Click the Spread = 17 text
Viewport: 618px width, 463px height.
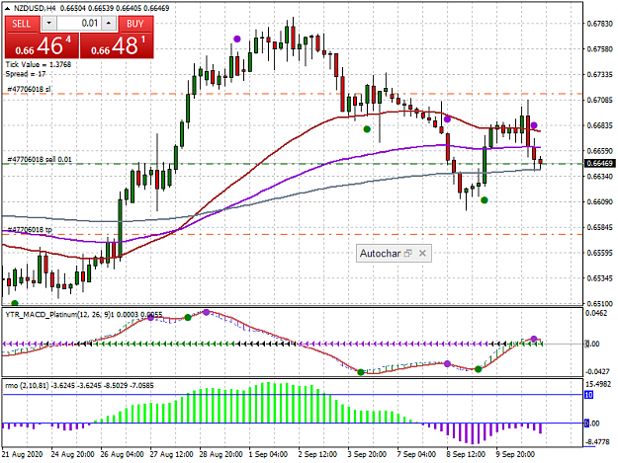pyautogui.click(x=26, y=74)
